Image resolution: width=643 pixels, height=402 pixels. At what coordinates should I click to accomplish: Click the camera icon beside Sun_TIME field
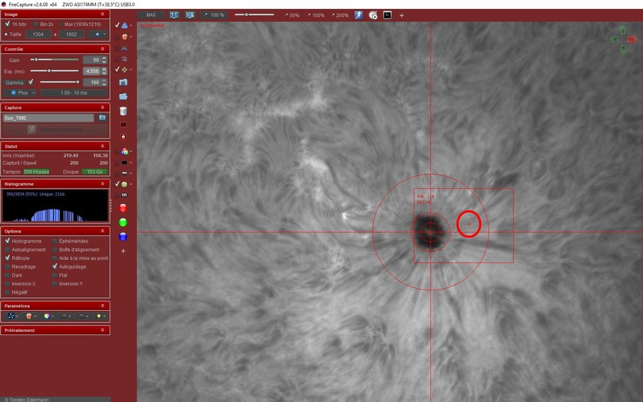[102, 118]
